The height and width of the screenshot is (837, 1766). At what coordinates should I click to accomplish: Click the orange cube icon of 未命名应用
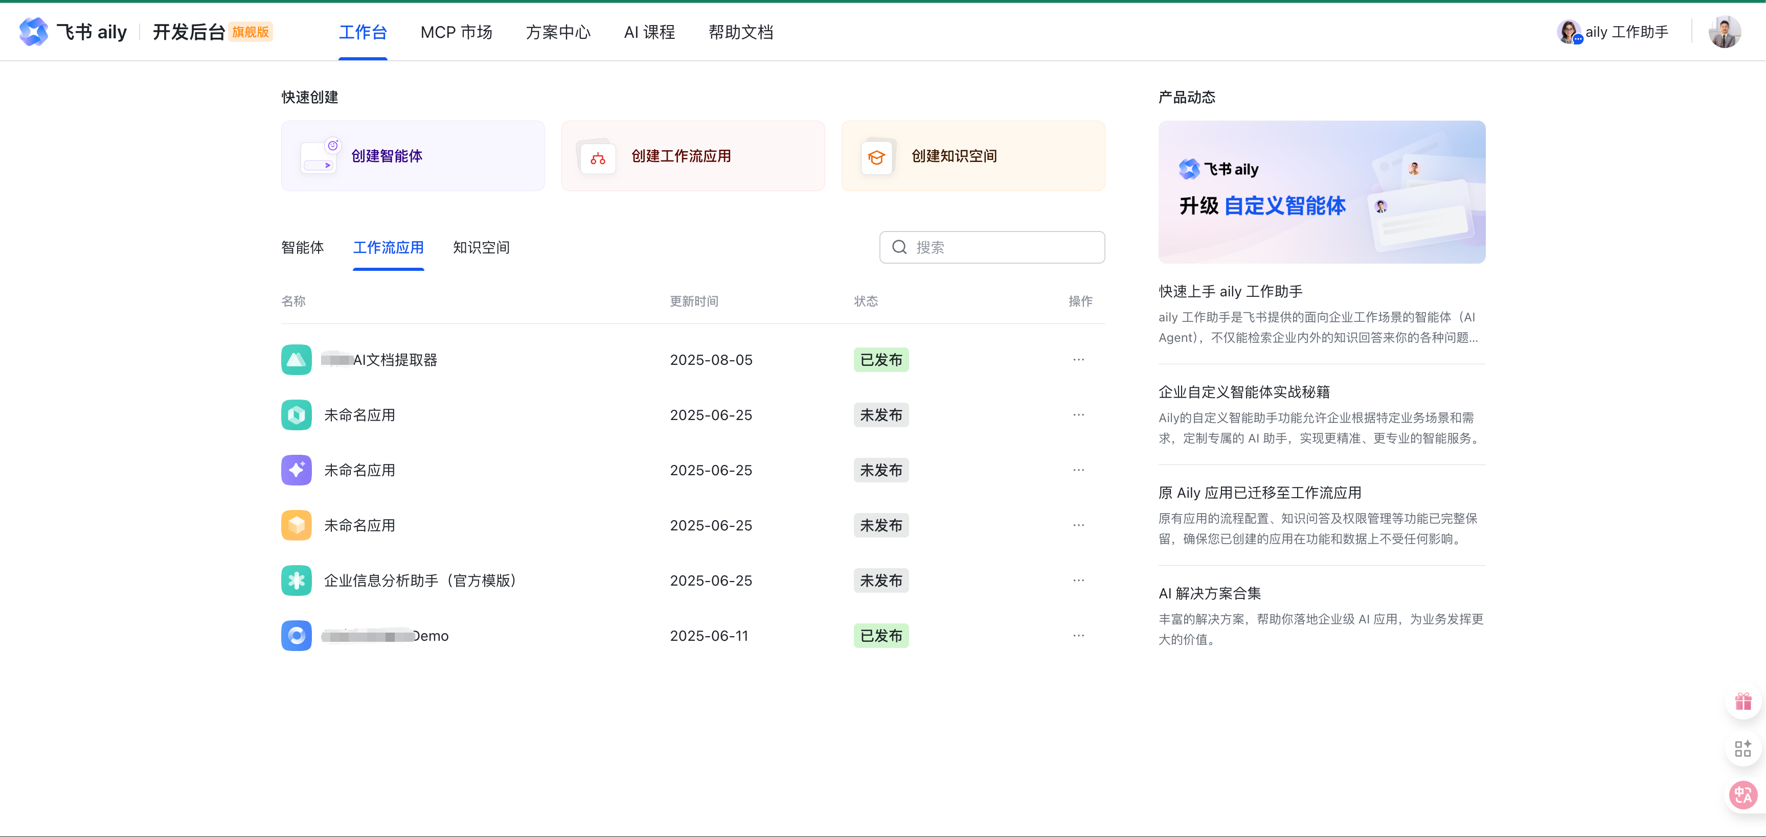(x=296, y=525)
